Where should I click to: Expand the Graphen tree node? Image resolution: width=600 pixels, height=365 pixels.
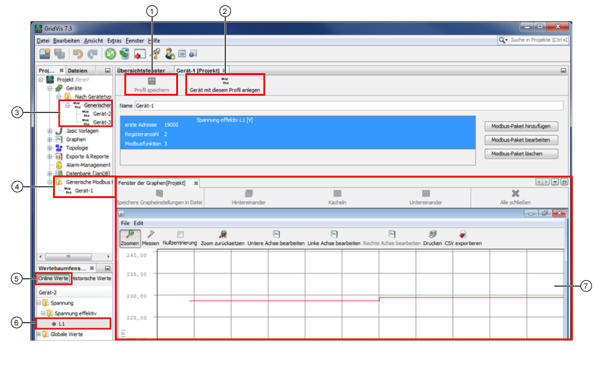(x=49, y=140)
